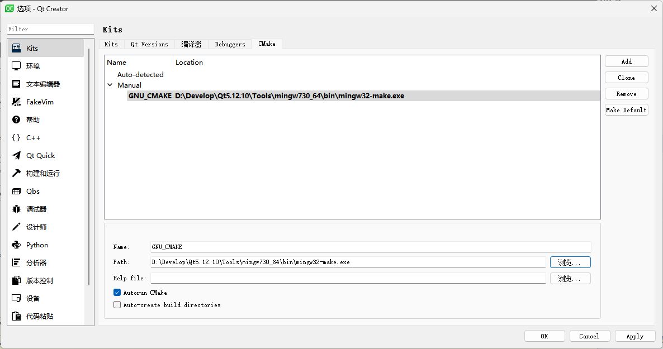Select the FakeVim icon in sidebar
663x349 pixels.
[16, 102]
